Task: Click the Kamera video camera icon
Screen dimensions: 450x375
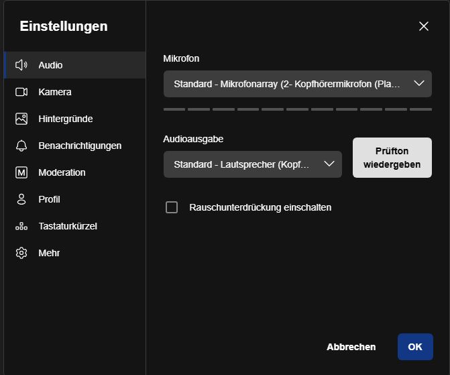Action: 21,92
